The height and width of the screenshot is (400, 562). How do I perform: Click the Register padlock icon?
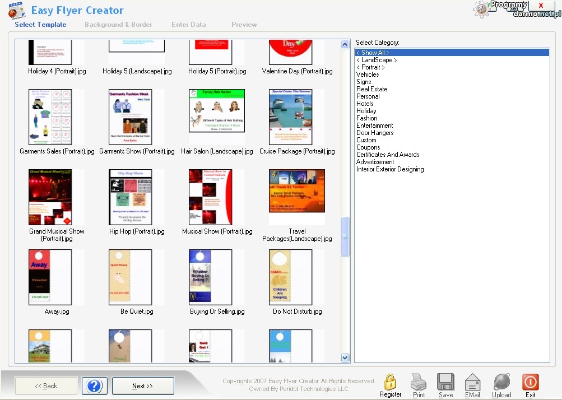click(x=390, y=382)
